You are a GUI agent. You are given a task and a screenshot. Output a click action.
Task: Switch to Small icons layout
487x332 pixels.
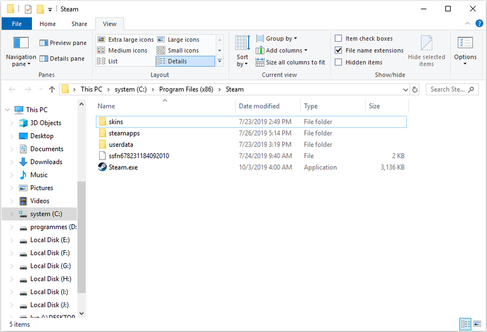coord(178,50)
